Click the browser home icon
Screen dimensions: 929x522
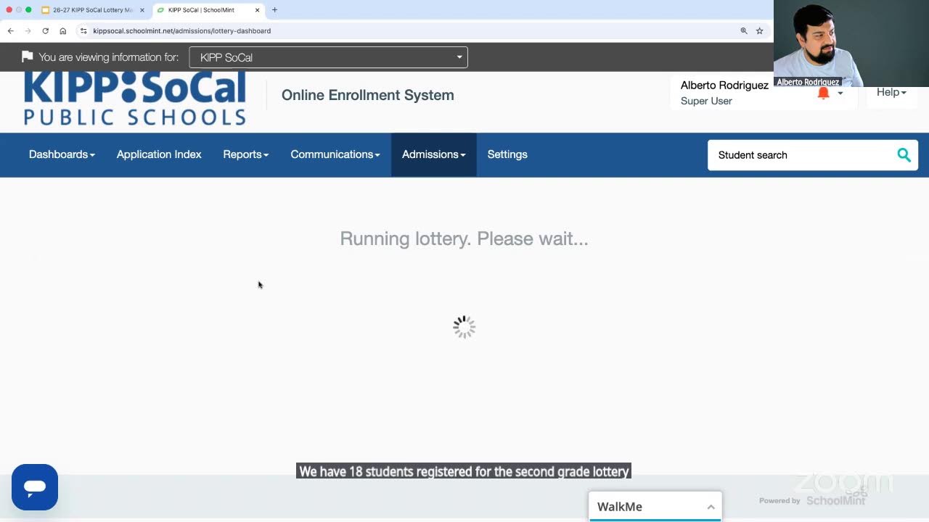pos(63,30)
